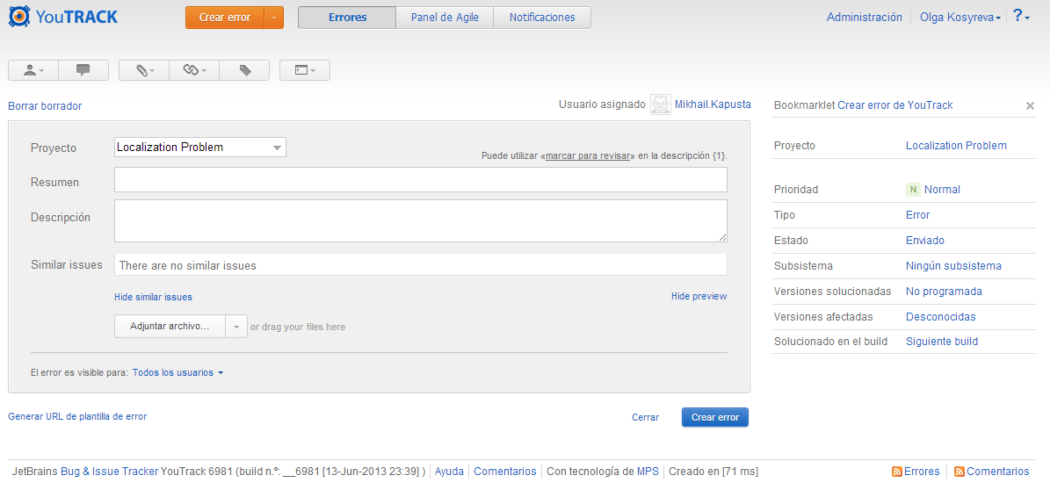Viewport: 1050px width, 490px height.
Task: Click the YouTrack logo
Action: [x=63, y=17]
